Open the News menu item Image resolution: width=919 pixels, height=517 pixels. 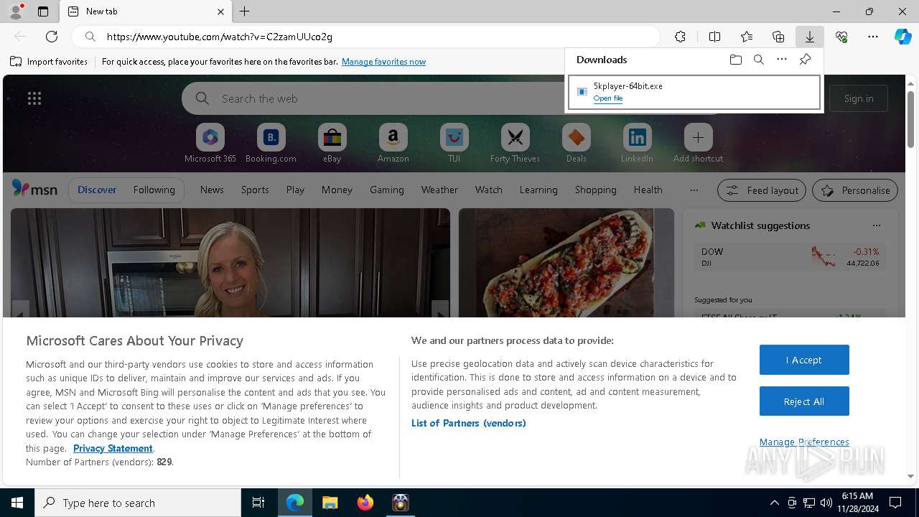click(212, 190)
